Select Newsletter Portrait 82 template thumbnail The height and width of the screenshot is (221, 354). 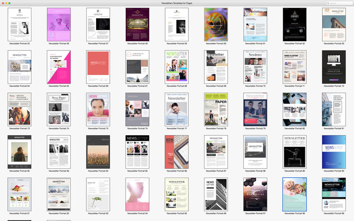tap(19, 152)
